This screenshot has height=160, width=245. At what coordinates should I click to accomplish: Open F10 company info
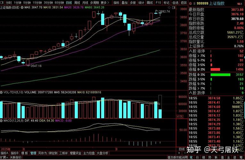click(x=158, y=3)
